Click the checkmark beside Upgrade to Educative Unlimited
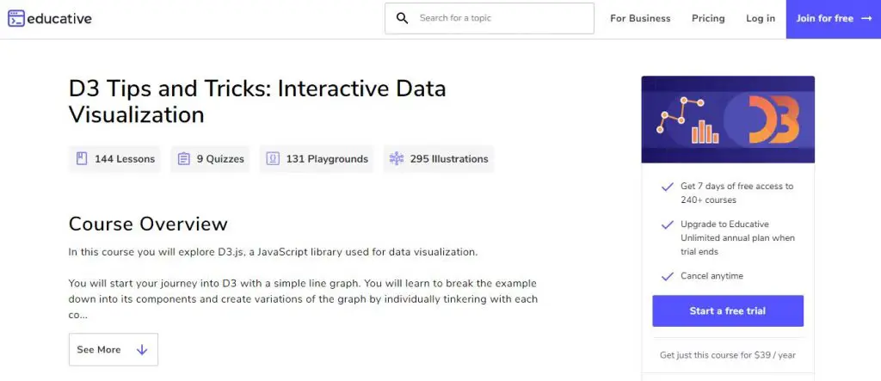This screenshot has height=381, width=881. coord(666,224)
